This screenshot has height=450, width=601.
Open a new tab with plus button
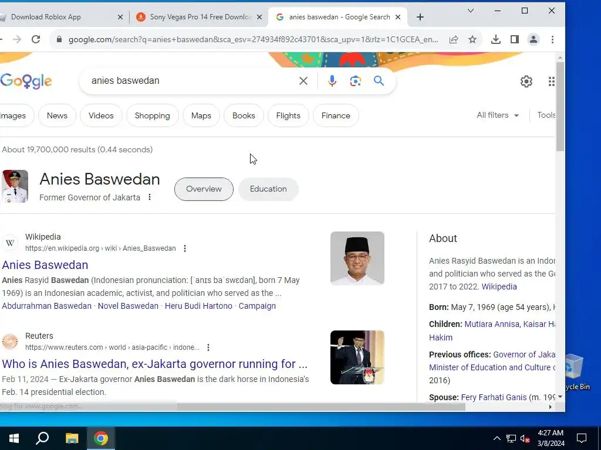(420, 17)
